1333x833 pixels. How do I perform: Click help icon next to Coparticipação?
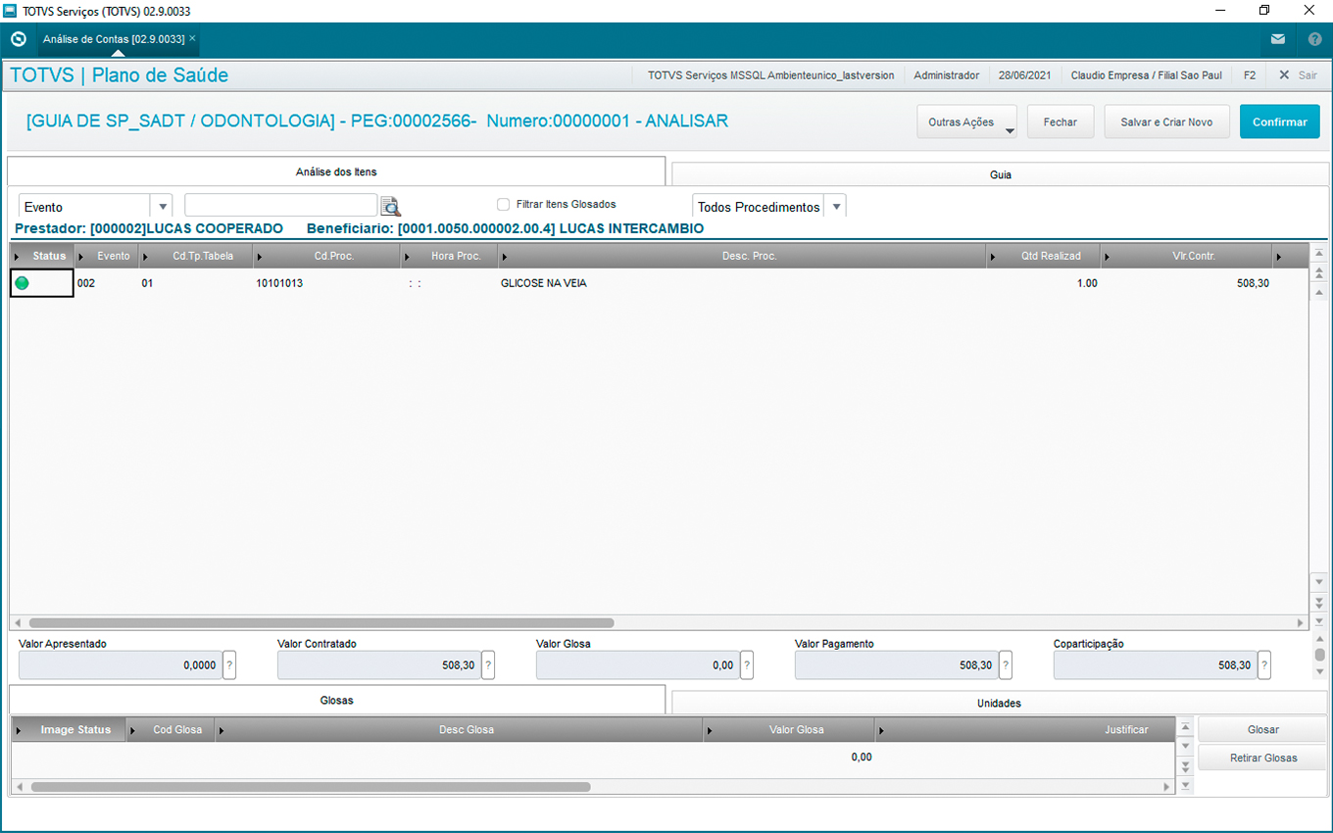[x=1264, y=665]
